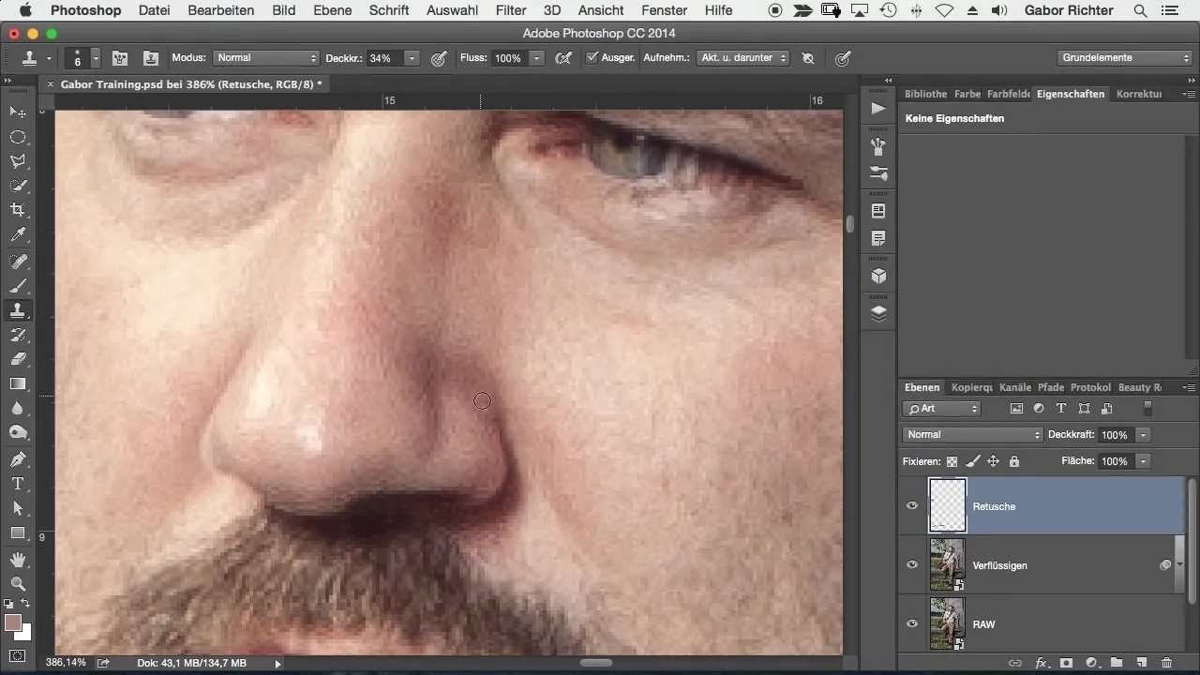Viewport: 1200px width, 675px height.
Task: Open the layer styles fx menu
Action: [x=1041, y=663]
